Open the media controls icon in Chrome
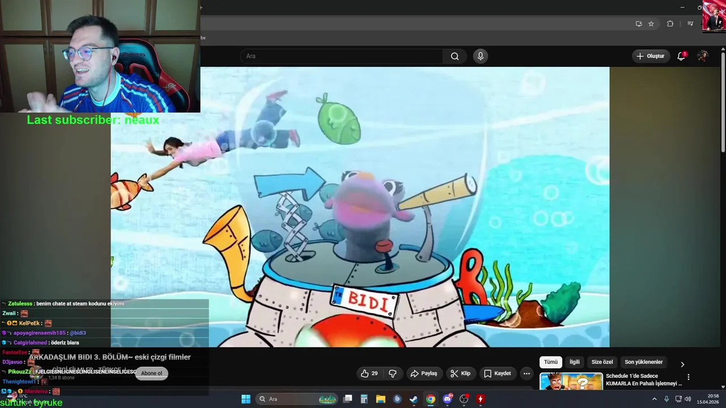The height and width of the screenshot is (408, 726). click(x=690, y=24)
